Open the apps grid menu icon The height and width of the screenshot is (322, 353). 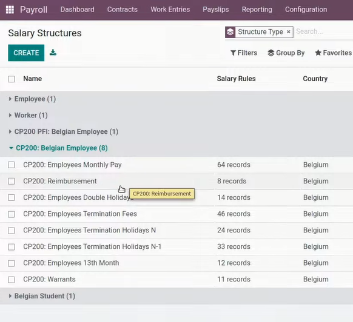pyautogui.click(x=10, y=10)
